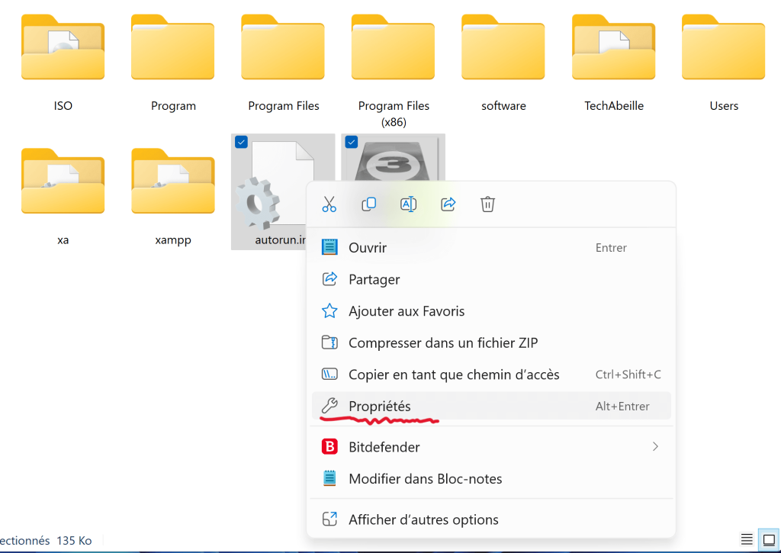Click the Copy icon in context menu
Image resolution: width=781 pixels, height=553 pixels.
368,204
